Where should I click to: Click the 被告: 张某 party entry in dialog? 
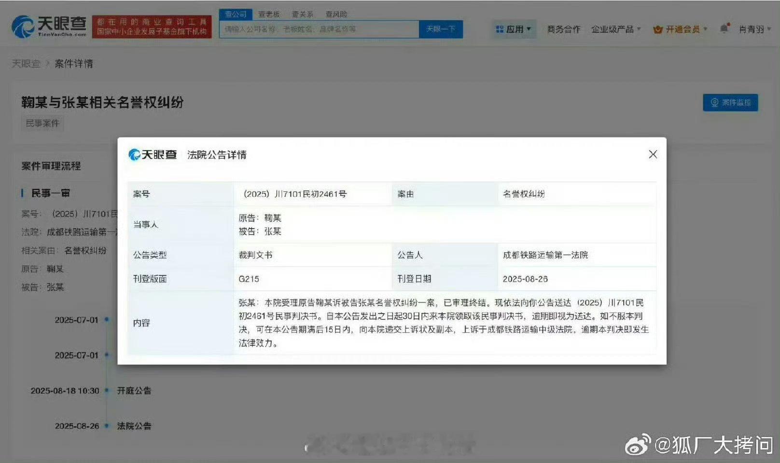(x=260, y=231)
